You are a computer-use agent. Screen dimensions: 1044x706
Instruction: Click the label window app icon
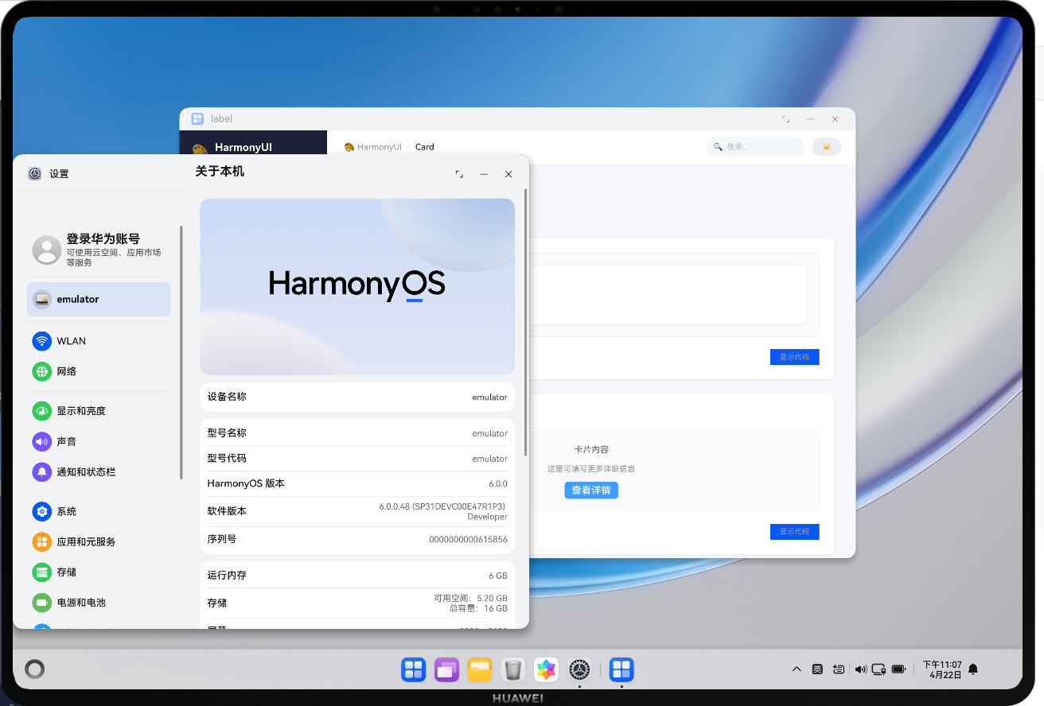(x=197, y=118)
